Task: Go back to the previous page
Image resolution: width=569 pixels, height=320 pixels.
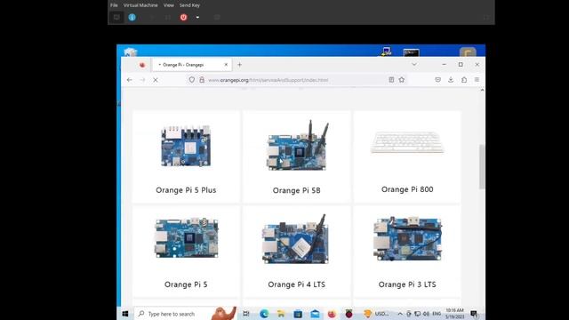Action: pyautogui.click(x=130, y=80)
